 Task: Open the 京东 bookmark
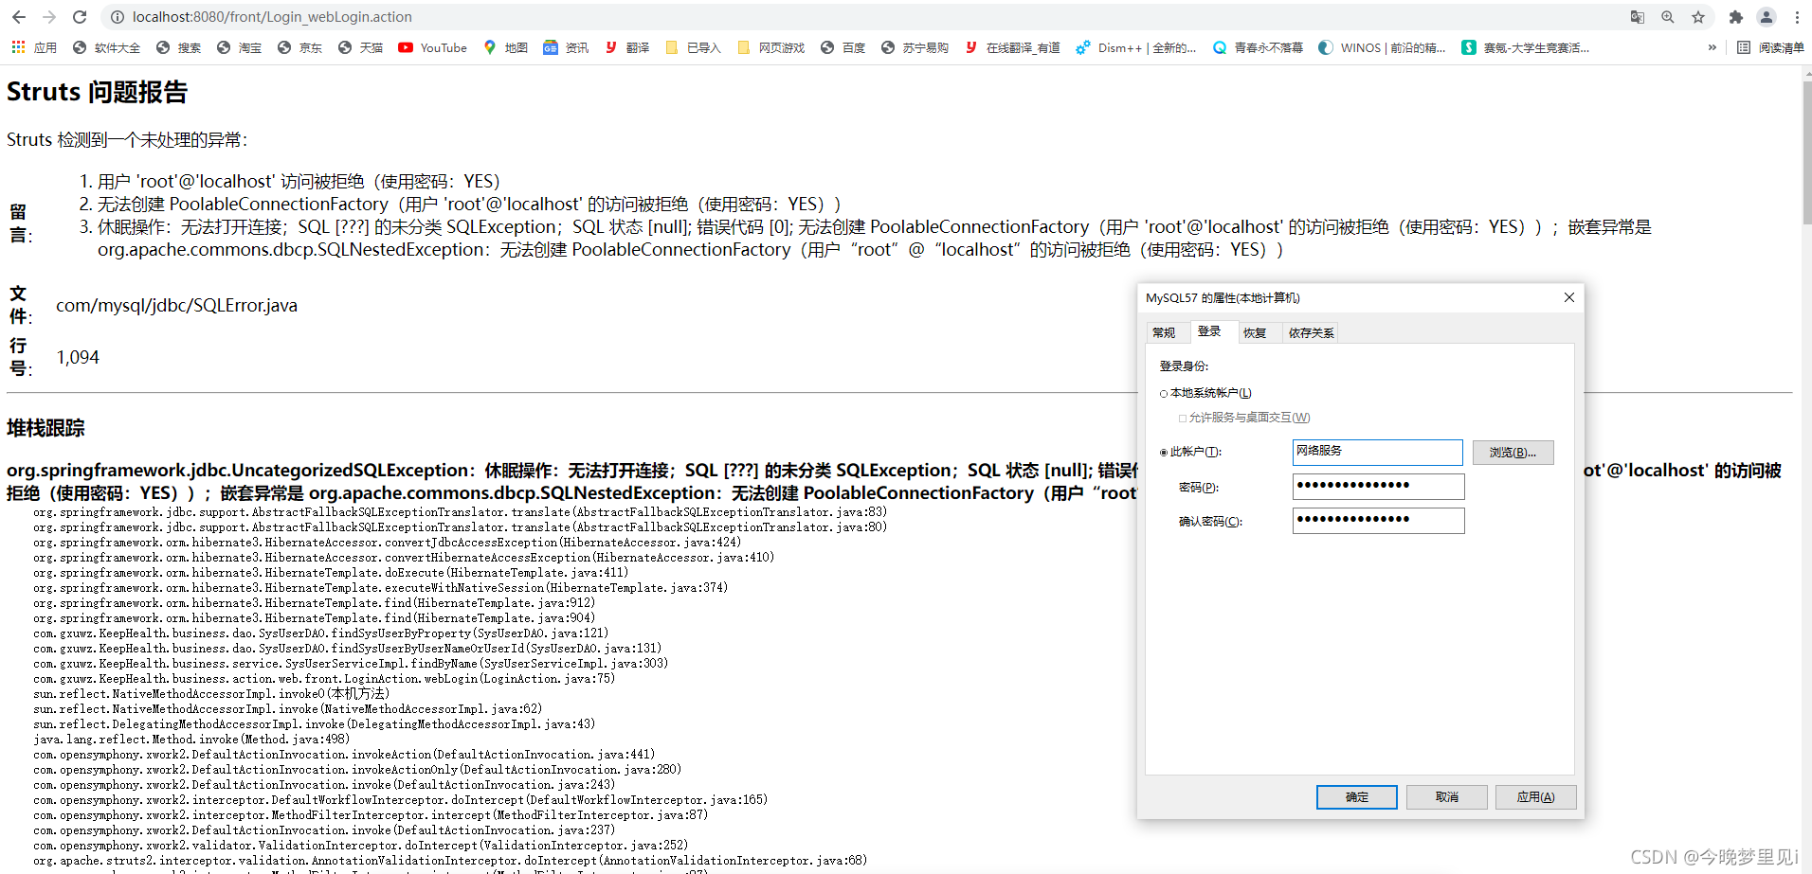pos(299,47)
